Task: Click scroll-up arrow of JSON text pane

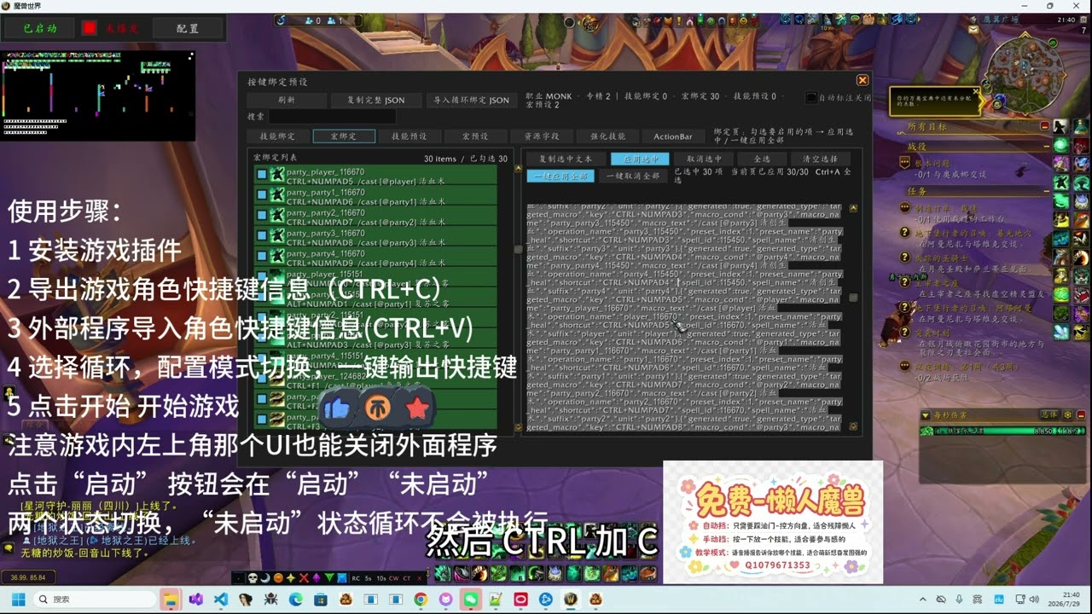Action: [x=853, y=208]
